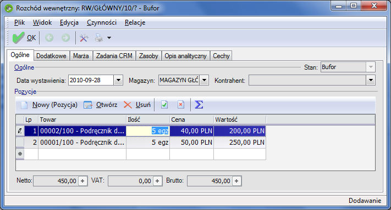Expand the Stan dropdown arrow

tap(371, 67)
